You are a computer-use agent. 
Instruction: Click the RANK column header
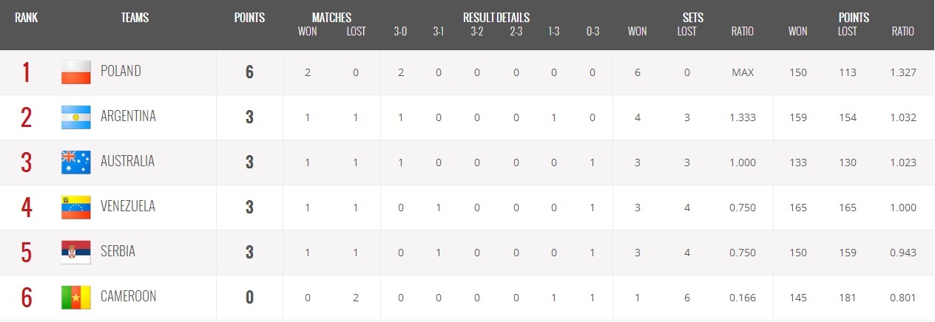point(27,18)
